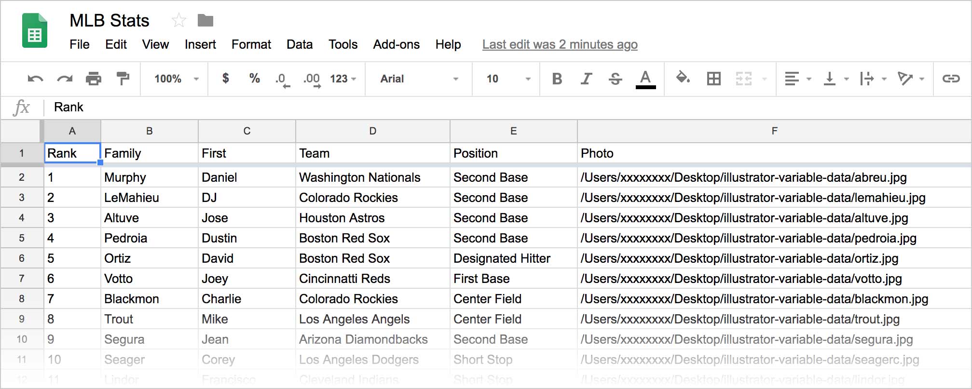Viewport: 972px width, 389px height.
Task: Open the Arial font dropdown
Action: 419,79
